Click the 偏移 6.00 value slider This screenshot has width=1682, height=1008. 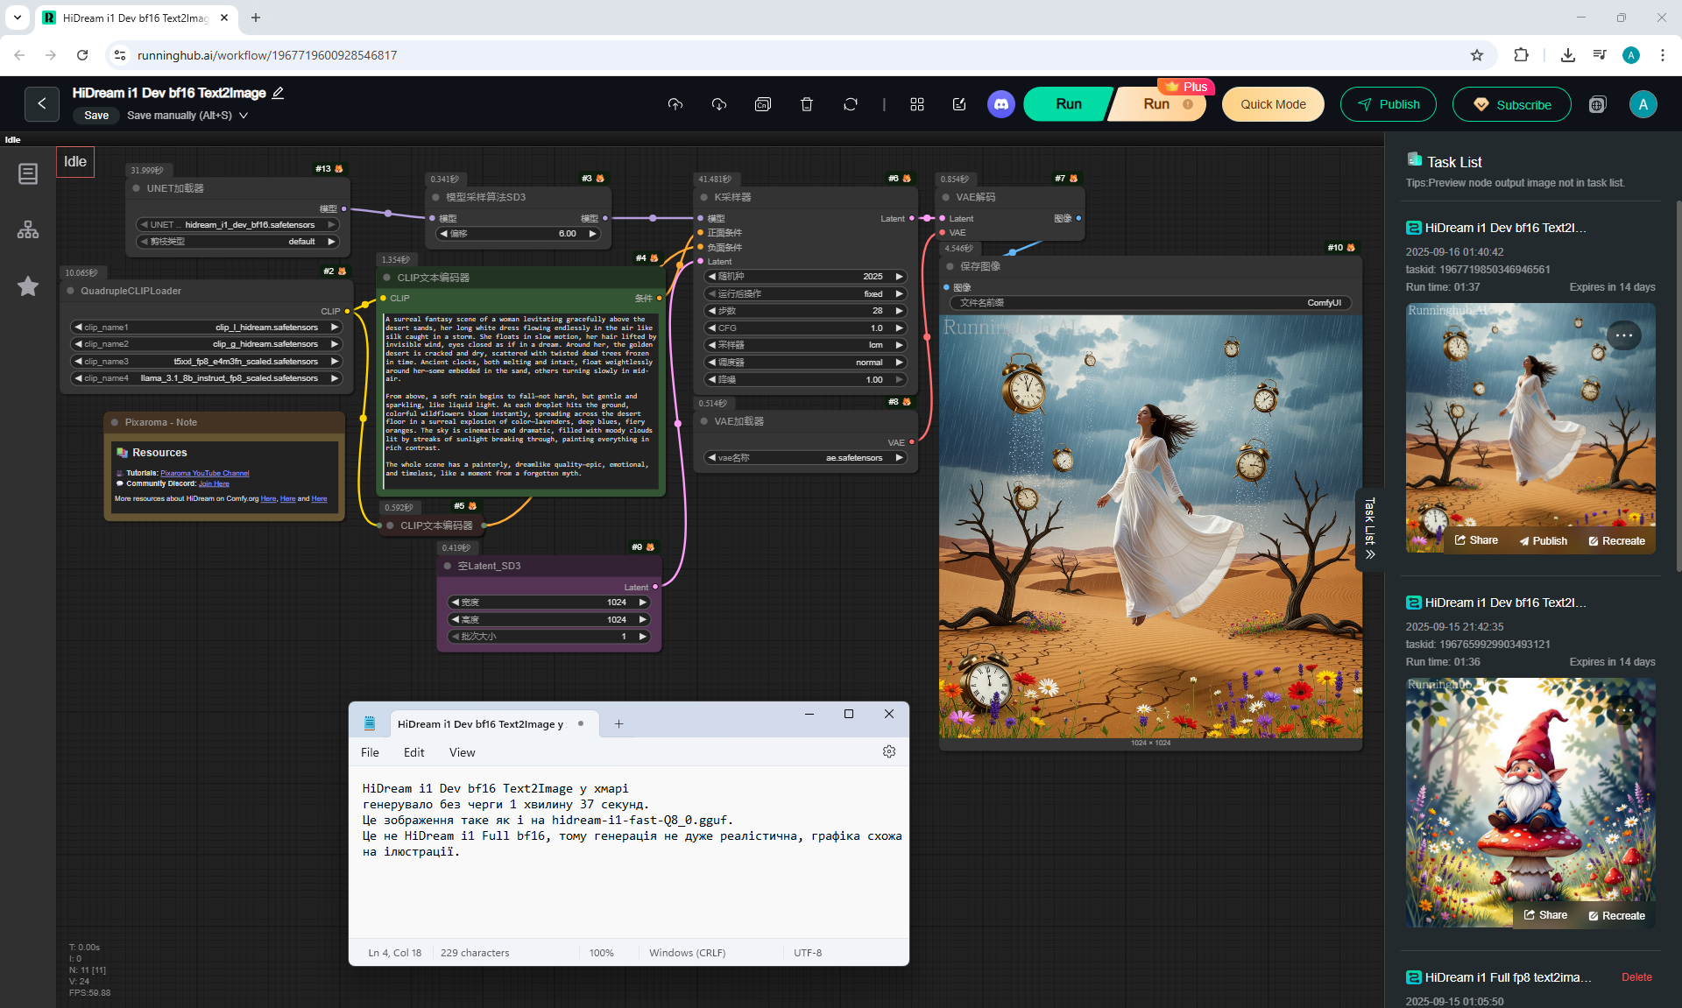[519, 234]
